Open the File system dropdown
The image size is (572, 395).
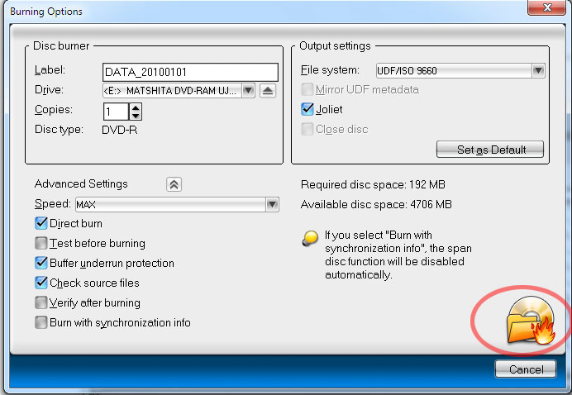point(538,71)
